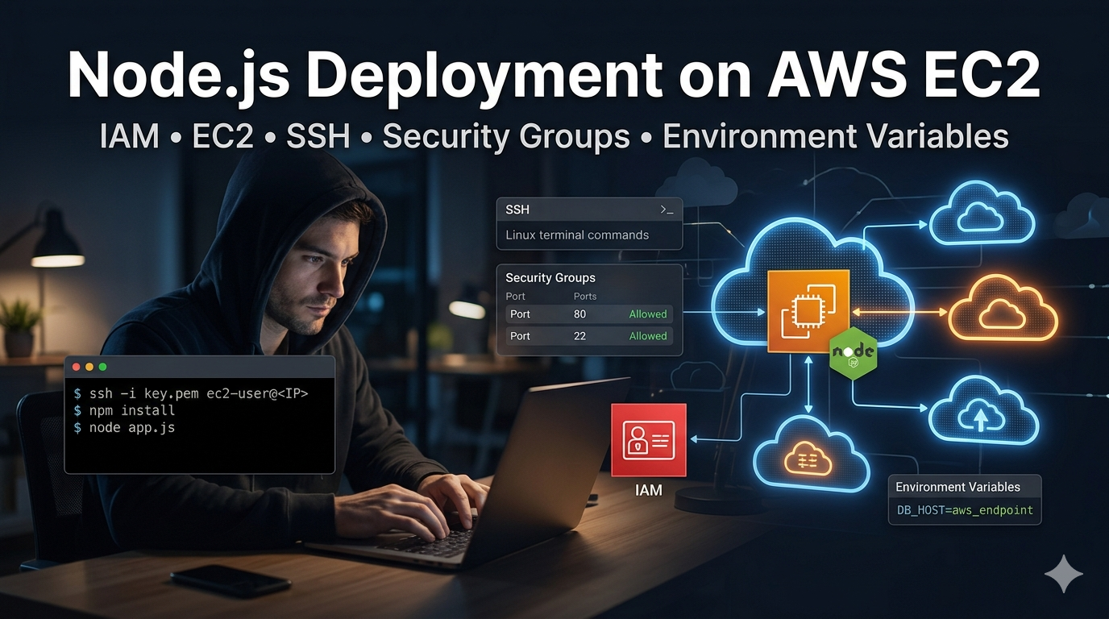Select the SSH panel header
The width and height of the screenshot is (1109, 619).
tap(589, 210)
